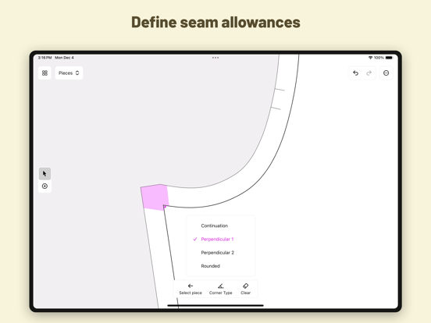Open the grid overview icon
431x323 pixels.
(x=45, y=73)
